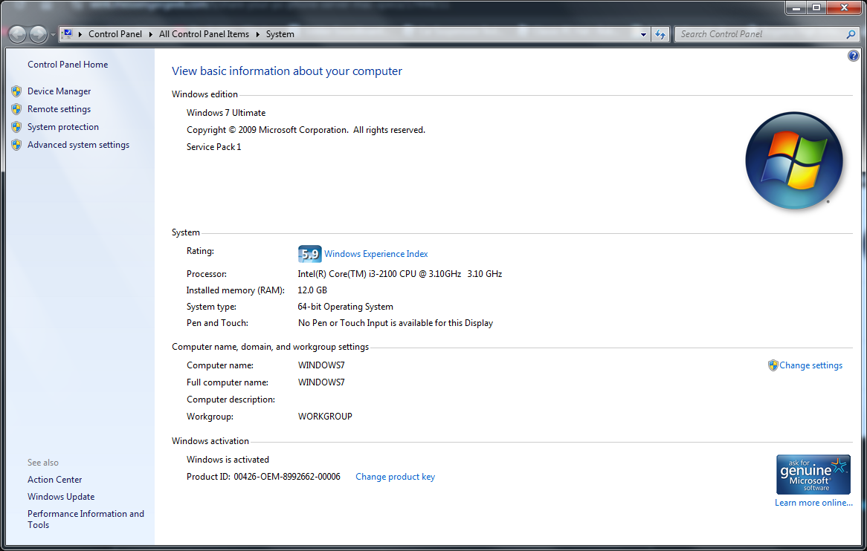The height and width of the screenshot is (551, 867).
Task: Select the System breadcrumb item
Action: pos(280,34)
